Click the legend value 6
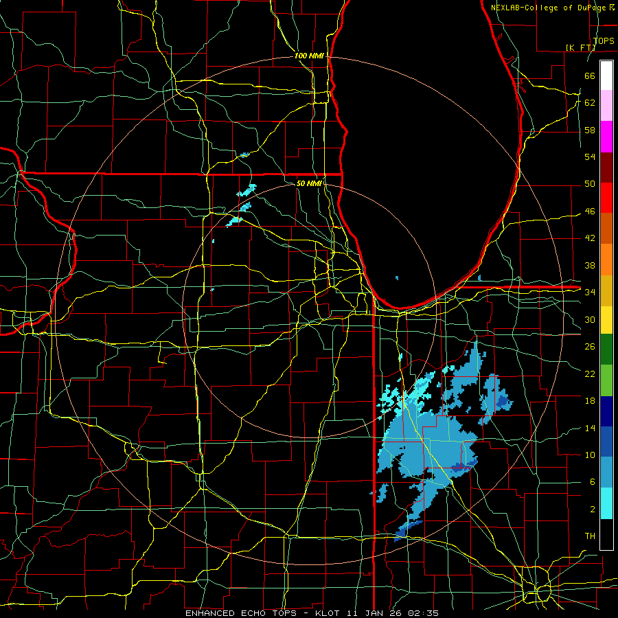This screenshot has height=618, width=618. coord(592,481)
